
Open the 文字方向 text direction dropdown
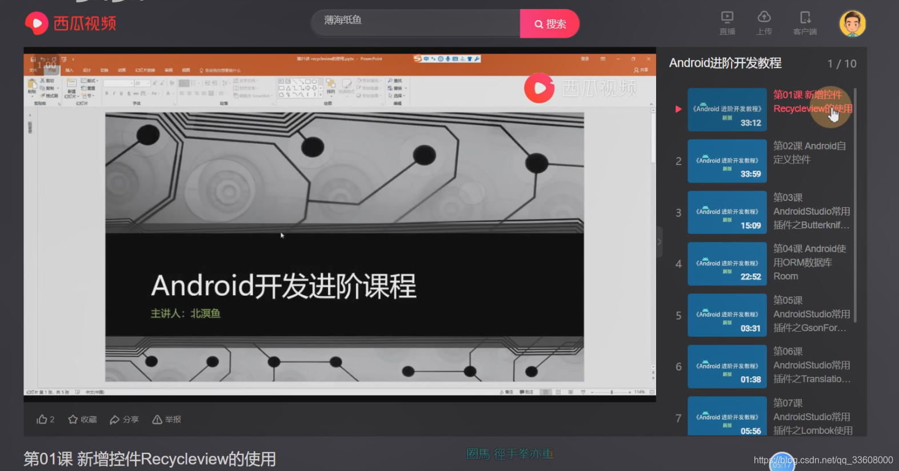click(245, 81)
